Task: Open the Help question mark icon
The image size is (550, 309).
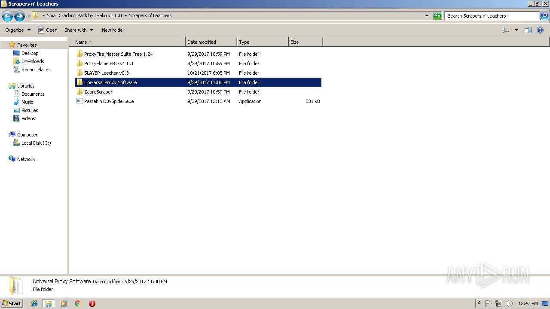Action: click(541, 30)
